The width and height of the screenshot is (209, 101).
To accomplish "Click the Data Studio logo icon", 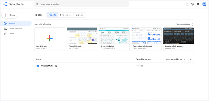I will coord(5,4).
